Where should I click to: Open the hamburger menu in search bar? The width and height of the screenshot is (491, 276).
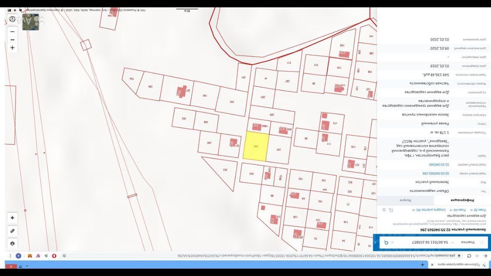point(482,242)
